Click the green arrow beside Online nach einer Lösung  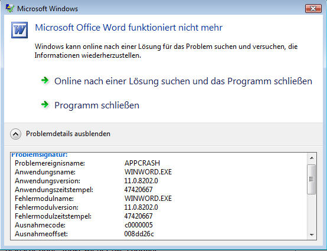point(45,80)
